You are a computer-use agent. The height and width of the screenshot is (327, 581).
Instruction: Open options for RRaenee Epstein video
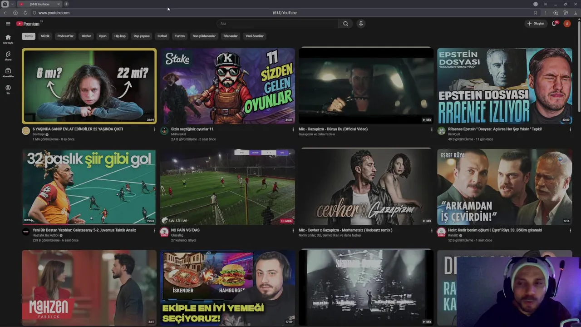tap(570, 129)
